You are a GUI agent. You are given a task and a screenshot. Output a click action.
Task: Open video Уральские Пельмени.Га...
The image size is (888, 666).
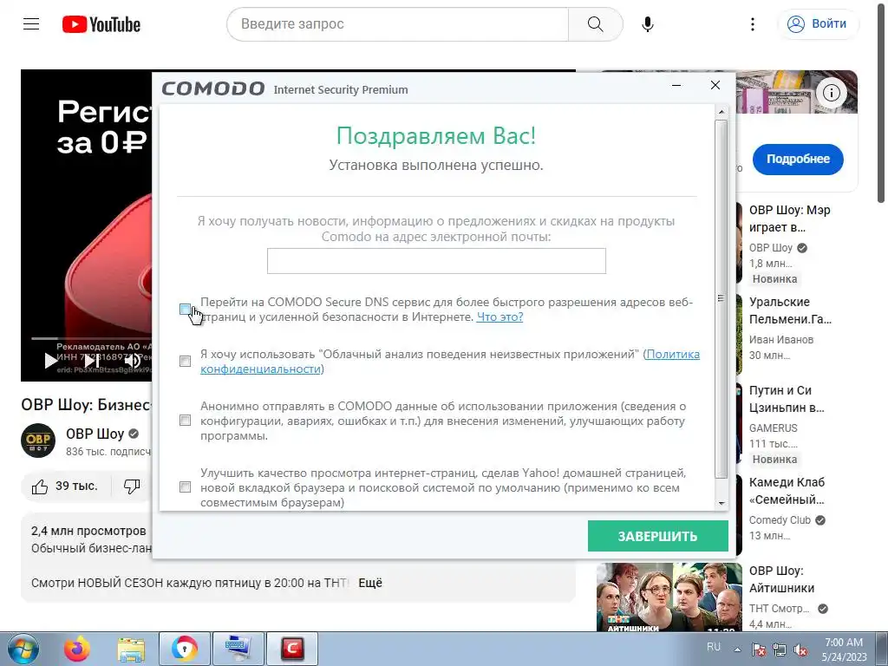(x=790, y=310)
